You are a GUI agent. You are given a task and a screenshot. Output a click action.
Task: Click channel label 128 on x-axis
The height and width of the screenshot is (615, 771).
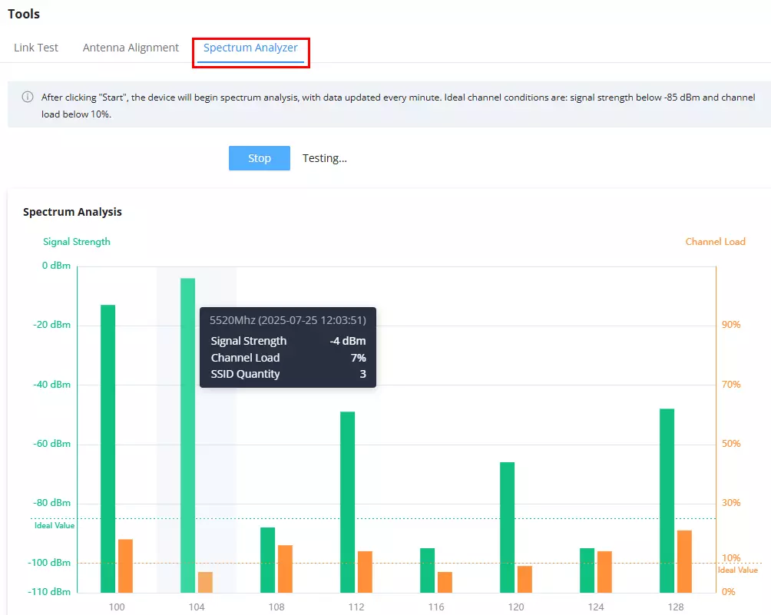tap(676, 607)
